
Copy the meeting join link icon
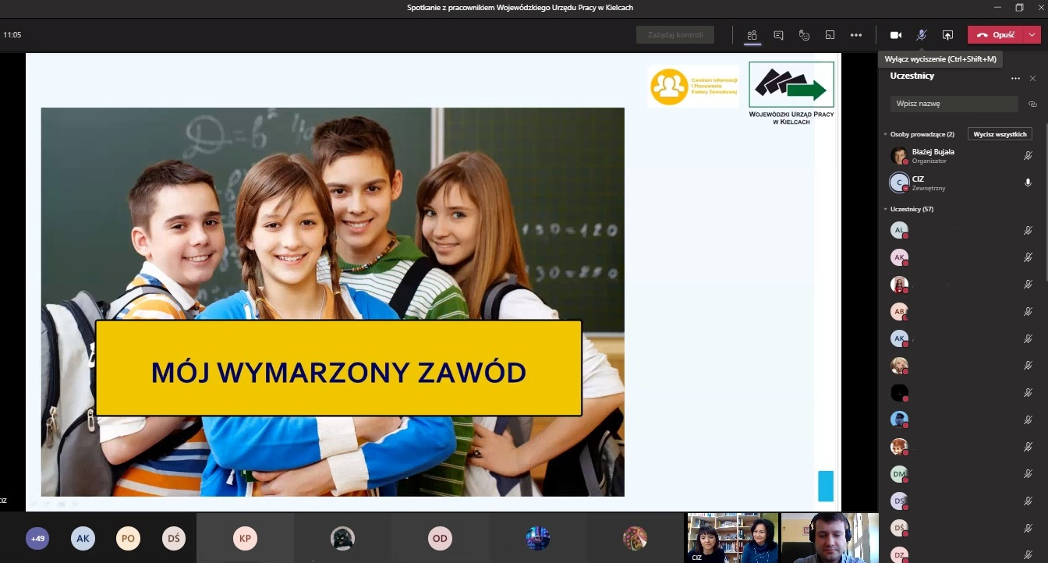[1032, 104]
